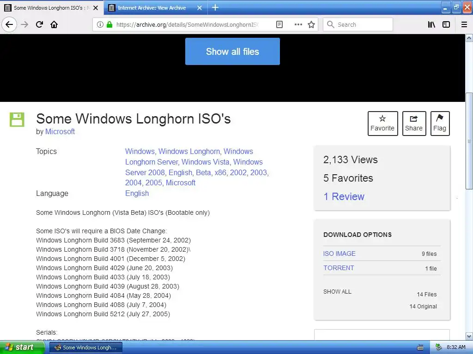
Task: Close the Internet Archive View Archive tab
Action: click(200, 8)
